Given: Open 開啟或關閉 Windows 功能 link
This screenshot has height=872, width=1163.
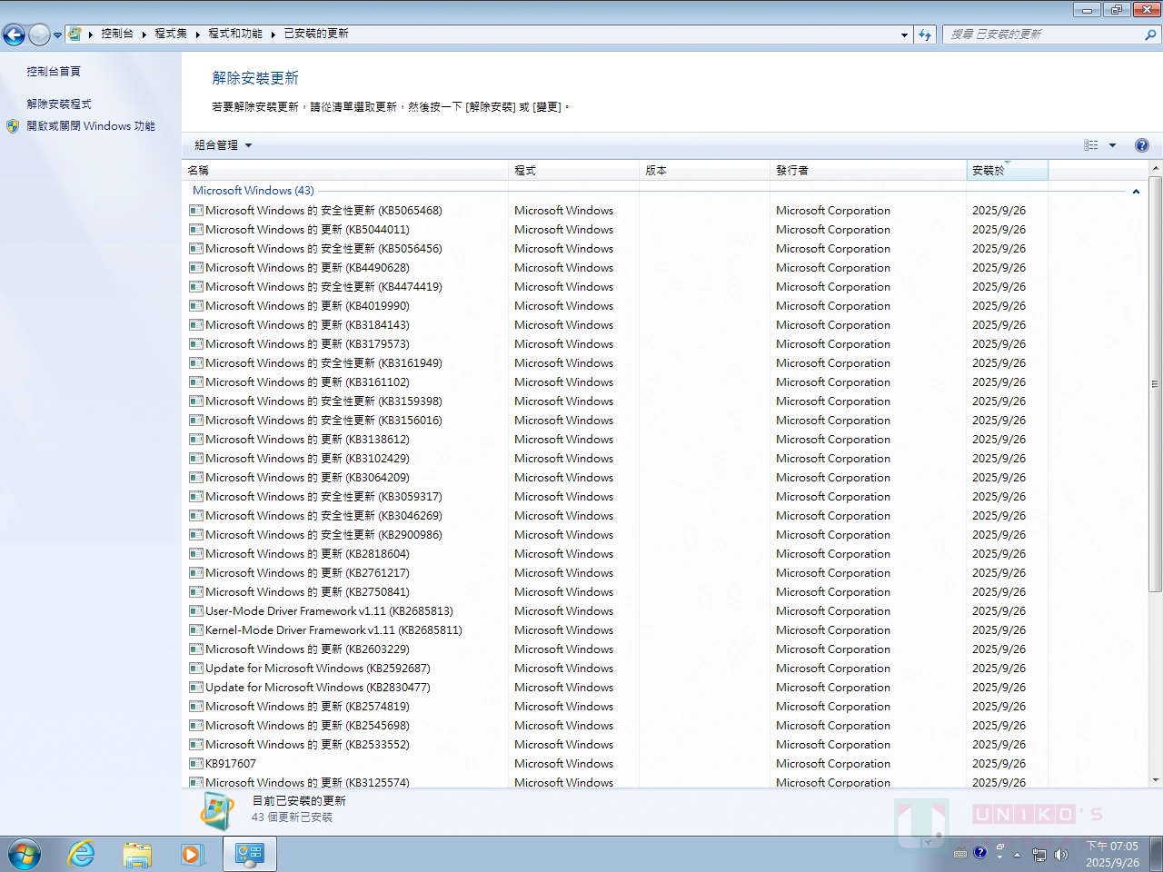Looking at the screenshot, I should pos(91,126).
